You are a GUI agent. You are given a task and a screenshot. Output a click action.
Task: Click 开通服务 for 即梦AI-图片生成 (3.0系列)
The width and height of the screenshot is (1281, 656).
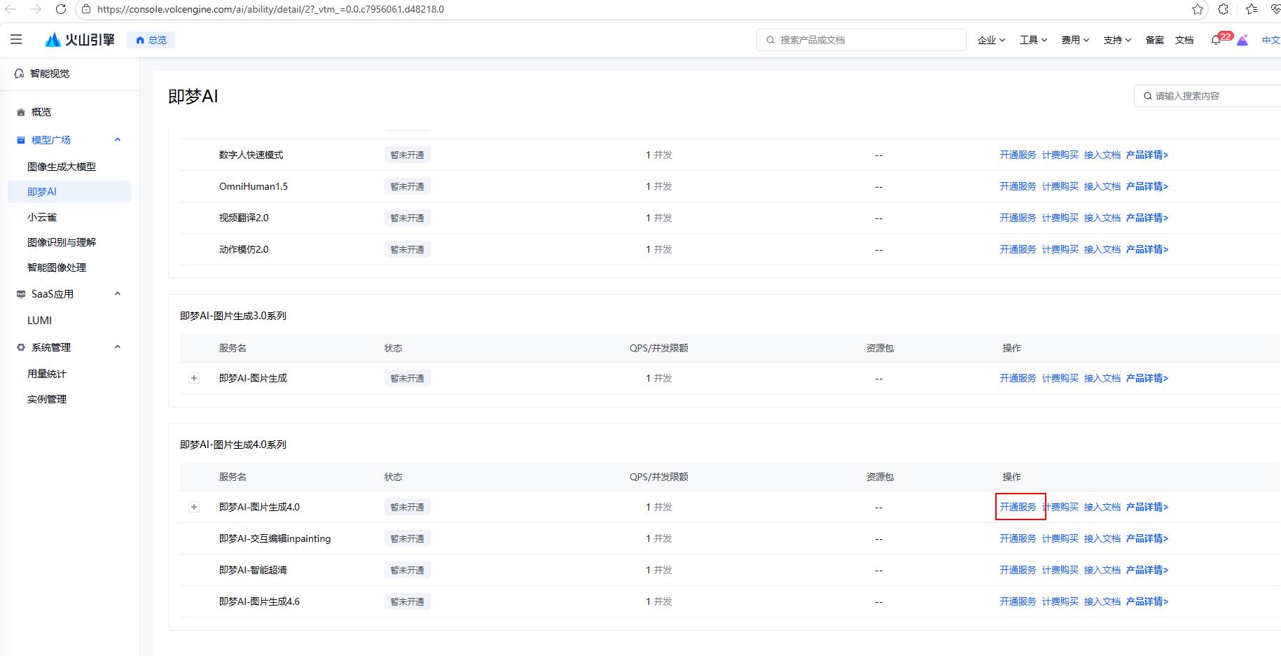click(x=1018, y=378)
